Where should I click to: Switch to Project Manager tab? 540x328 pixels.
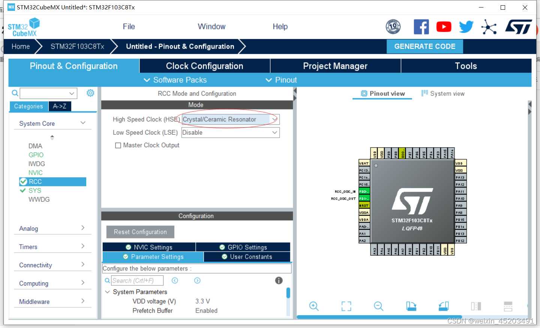pos(335,66)
